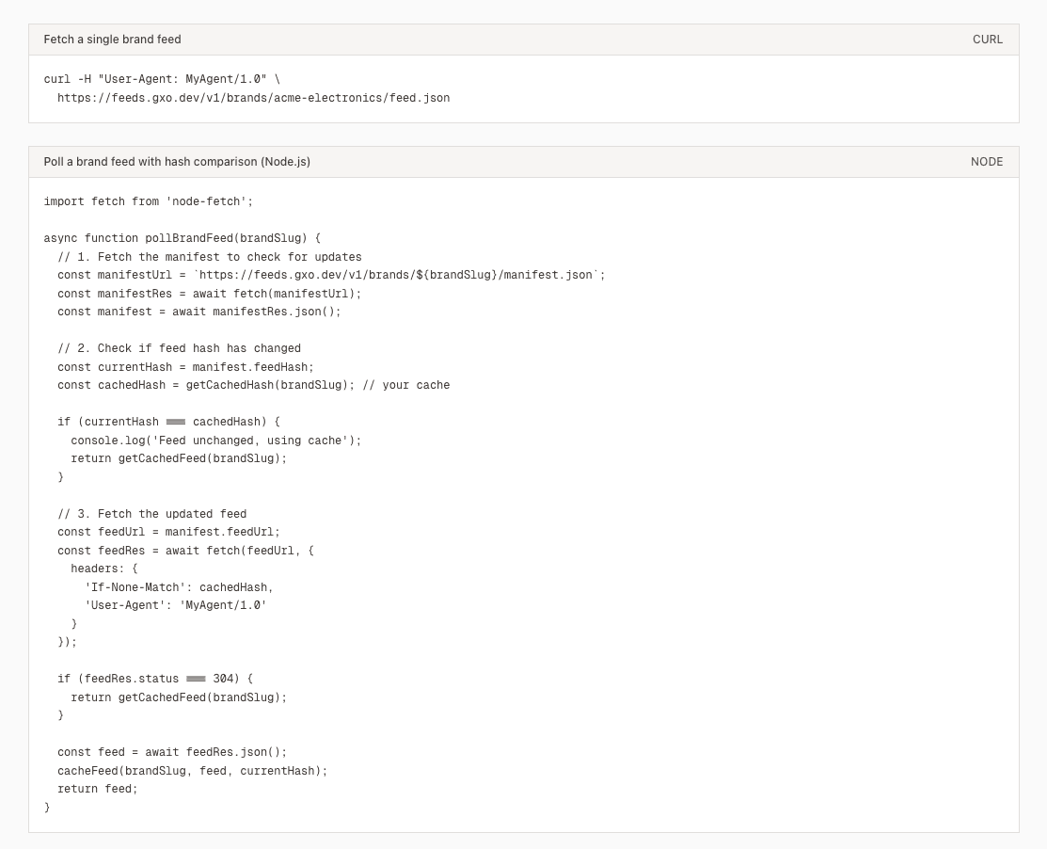
Task: Click the feedUrl assignment line
Action: tap(169, 532)
